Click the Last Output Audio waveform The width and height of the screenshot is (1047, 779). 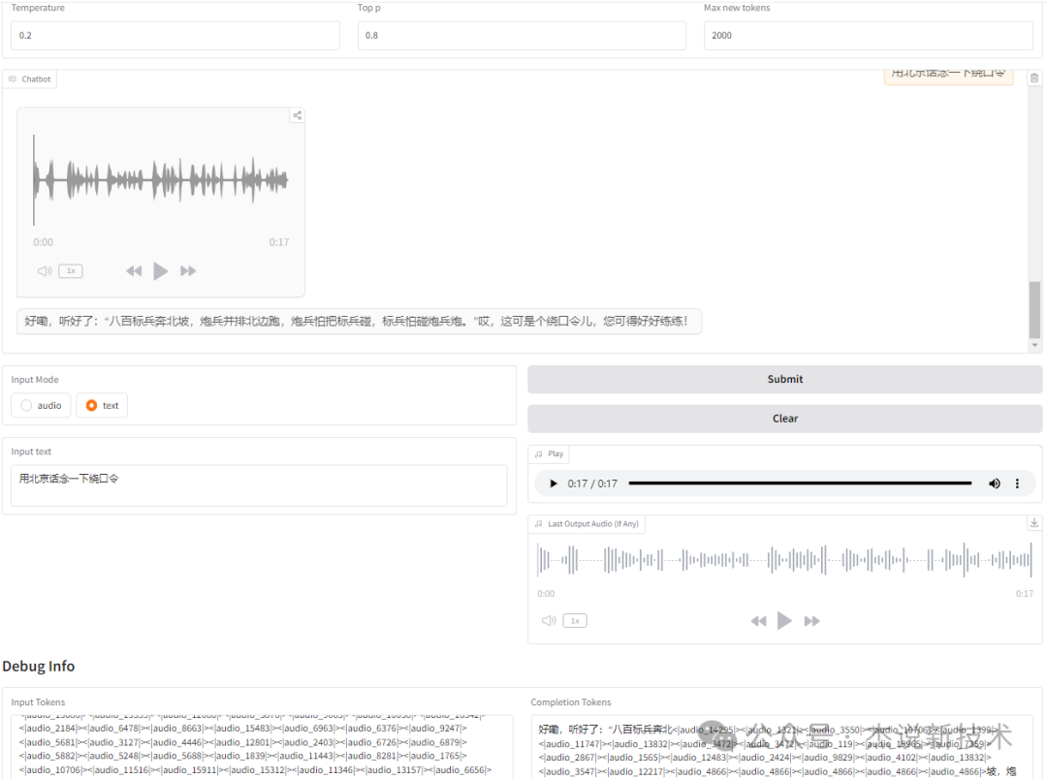(x=784, y=560)
